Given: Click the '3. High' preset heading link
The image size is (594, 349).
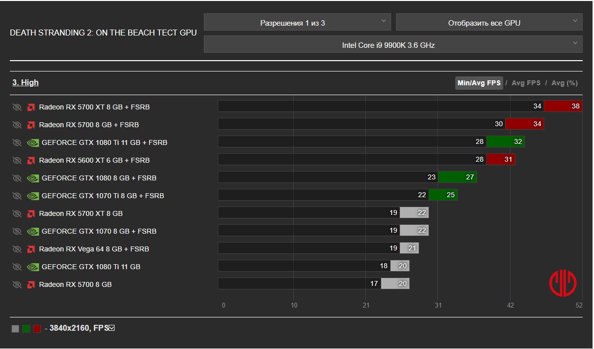Looking at the screenshot, I should pyautogui.click(x=26, y=82).
